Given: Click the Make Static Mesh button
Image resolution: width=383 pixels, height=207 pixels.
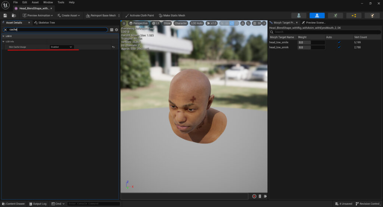Looking at the screenshot, I should pyautogui.click(x=172, y=15).
